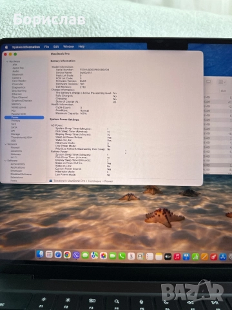
Task: Open the Edit menu
Action: 56,46
